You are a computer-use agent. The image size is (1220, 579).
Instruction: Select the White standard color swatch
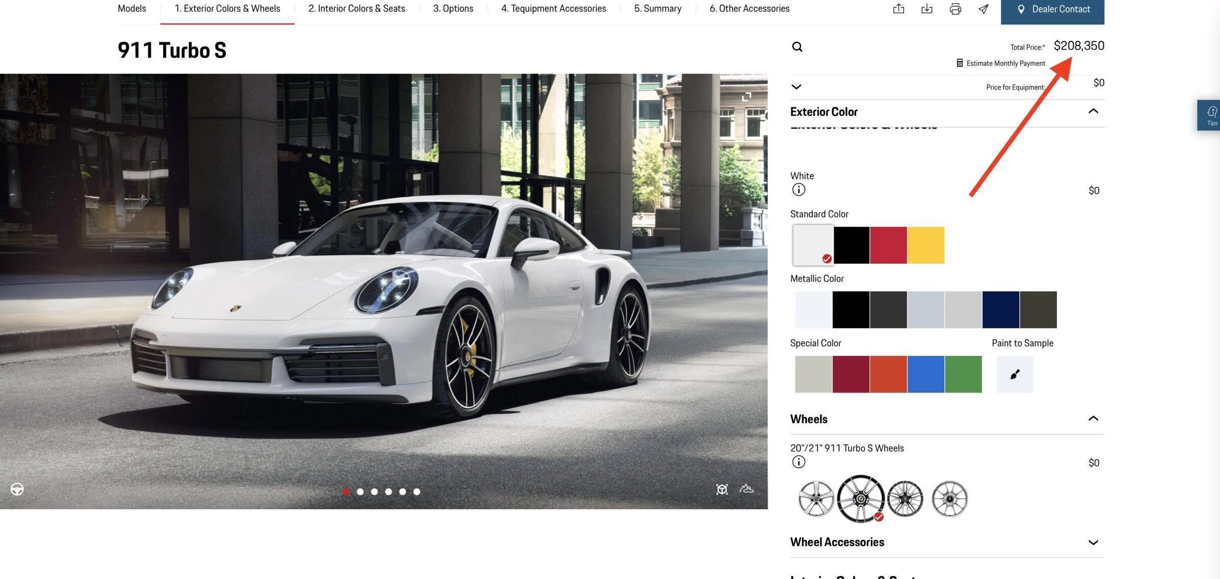(x=813, y=245)
